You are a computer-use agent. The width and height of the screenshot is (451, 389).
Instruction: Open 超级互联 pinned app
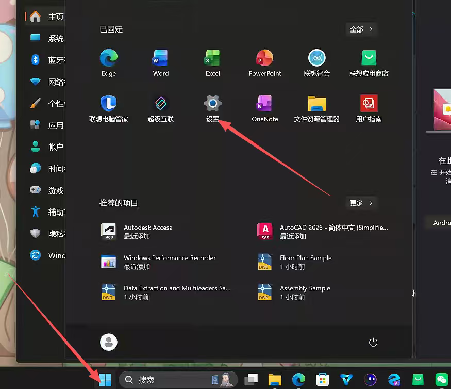(160, 104)
